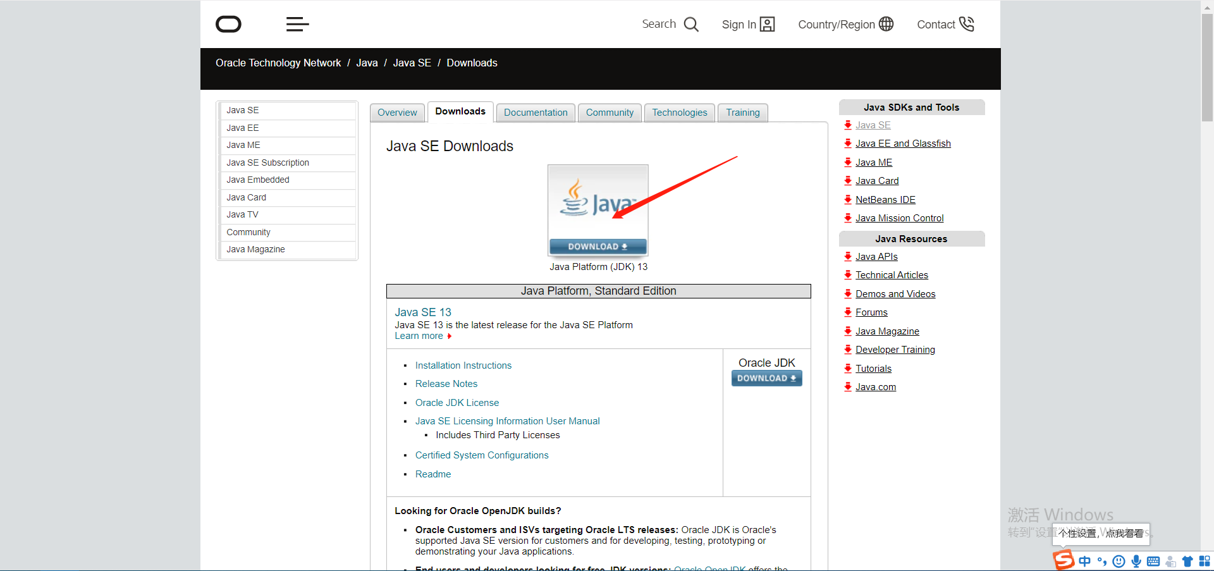Click DOWNLOAD button under Java logo
The height and width of the screenshot is (571, 1214).
tap(598, 247)
